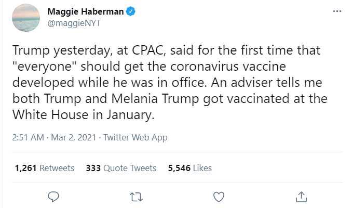Click the retweet arrows icon

tap(136, 197)
